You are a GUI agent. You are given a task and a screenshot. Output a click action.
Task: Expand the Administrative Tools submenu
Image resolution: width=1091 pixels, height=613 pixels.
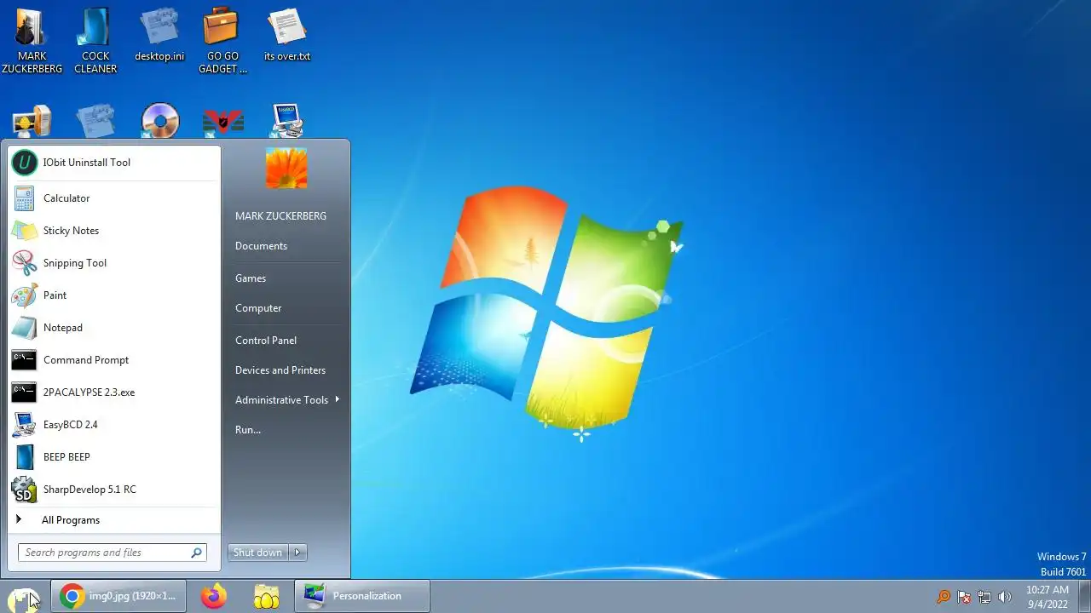coord(286,400)
